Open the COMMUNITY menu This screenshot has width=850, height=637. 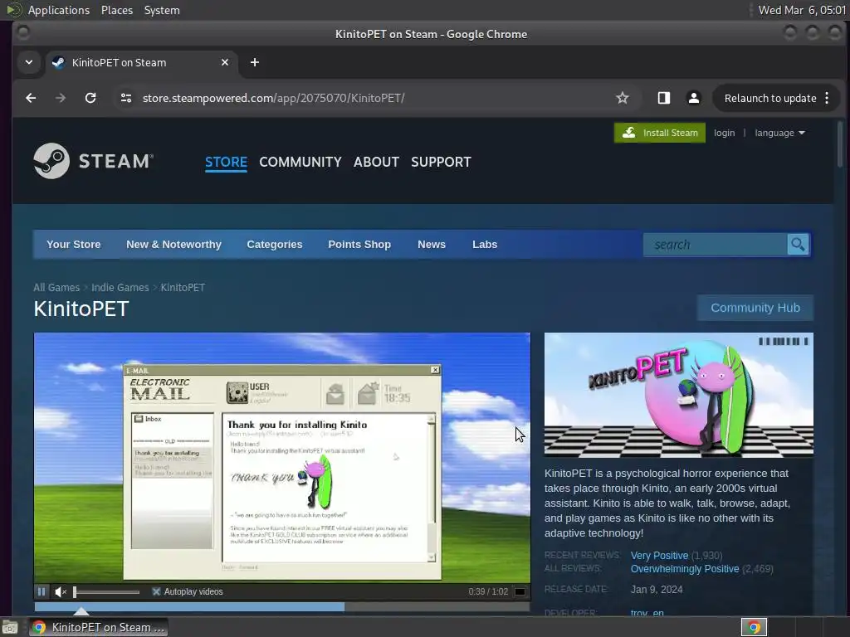300,162
